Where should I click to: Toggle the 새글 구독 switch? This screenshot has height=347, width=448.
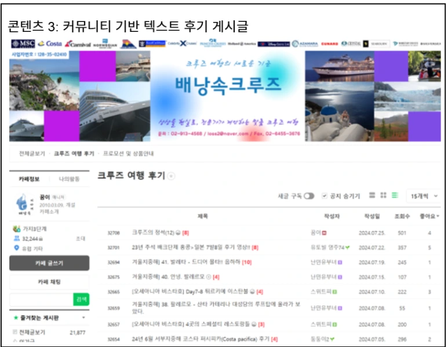309,196
